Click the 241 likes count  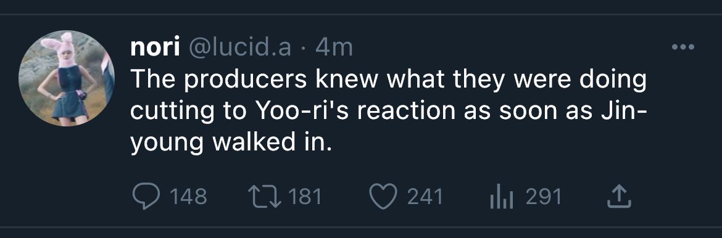coord(425,197)
